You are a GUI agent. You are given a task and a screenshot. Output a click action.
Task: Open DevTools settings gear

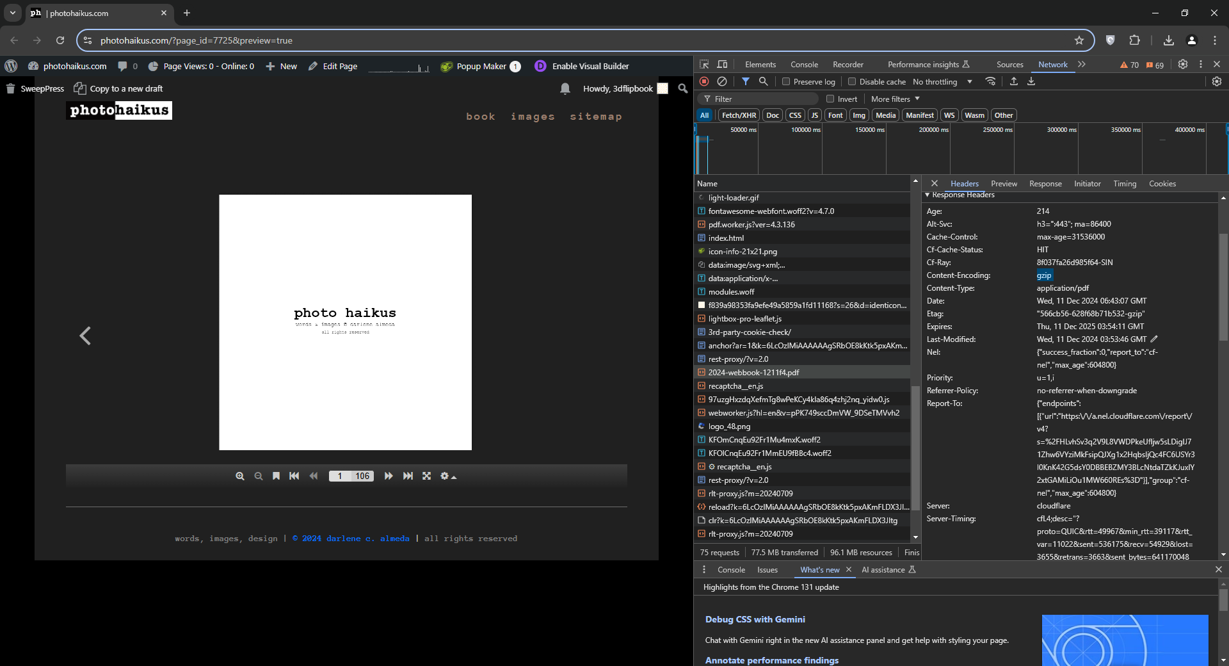(1183, 64)
